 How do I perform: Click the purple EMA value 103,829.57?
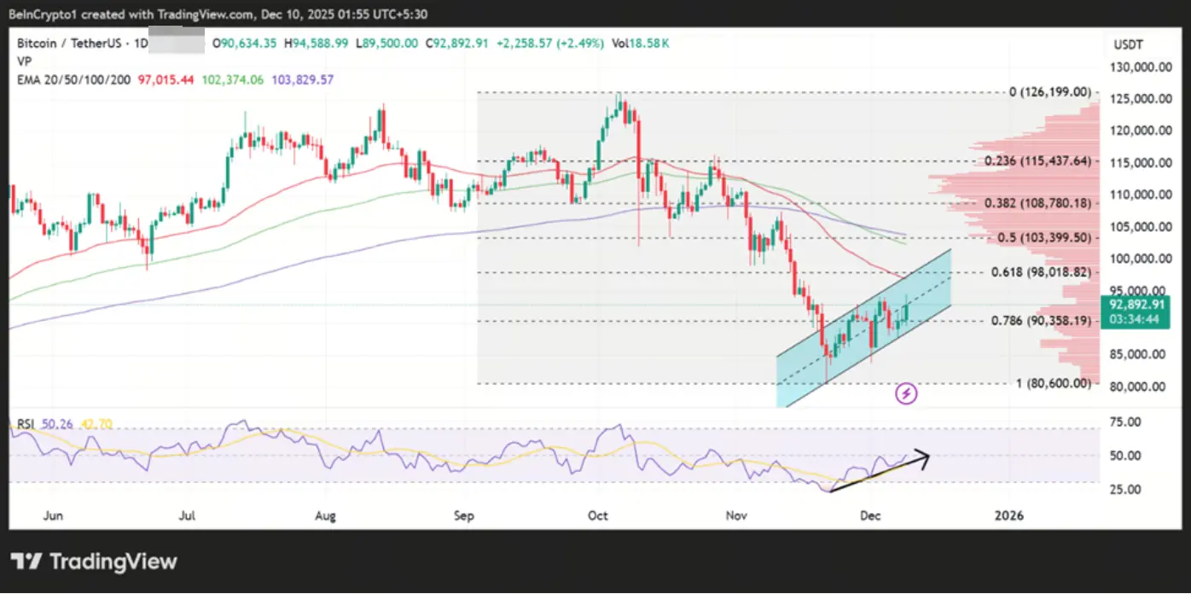pyautogui.click(x=303, y=79)
